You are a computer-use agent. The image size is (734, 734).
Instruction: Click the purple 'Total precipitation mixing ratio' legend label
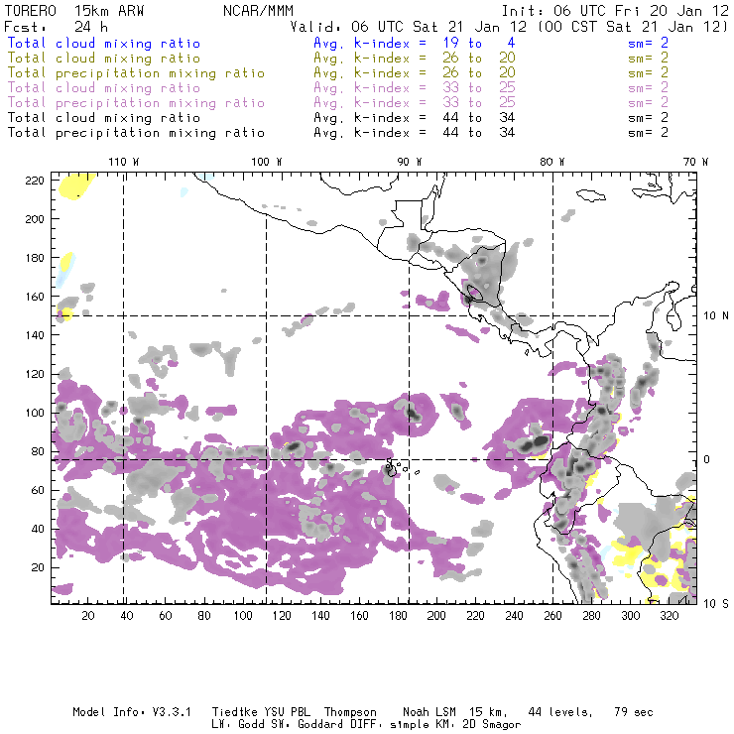[x=136, y=103]
